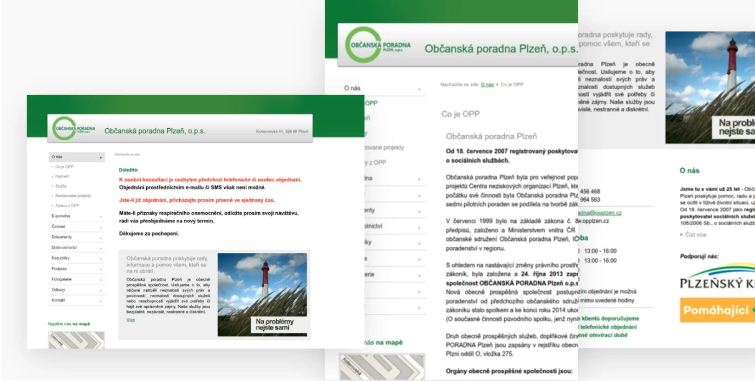
Task: Expand the Kazuistiky menu arrow in left page
Action: tap(101, 259)
